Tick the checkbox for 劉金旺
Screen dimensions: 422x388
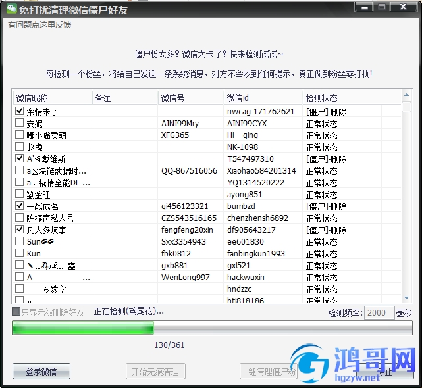[x=19, y=193]
